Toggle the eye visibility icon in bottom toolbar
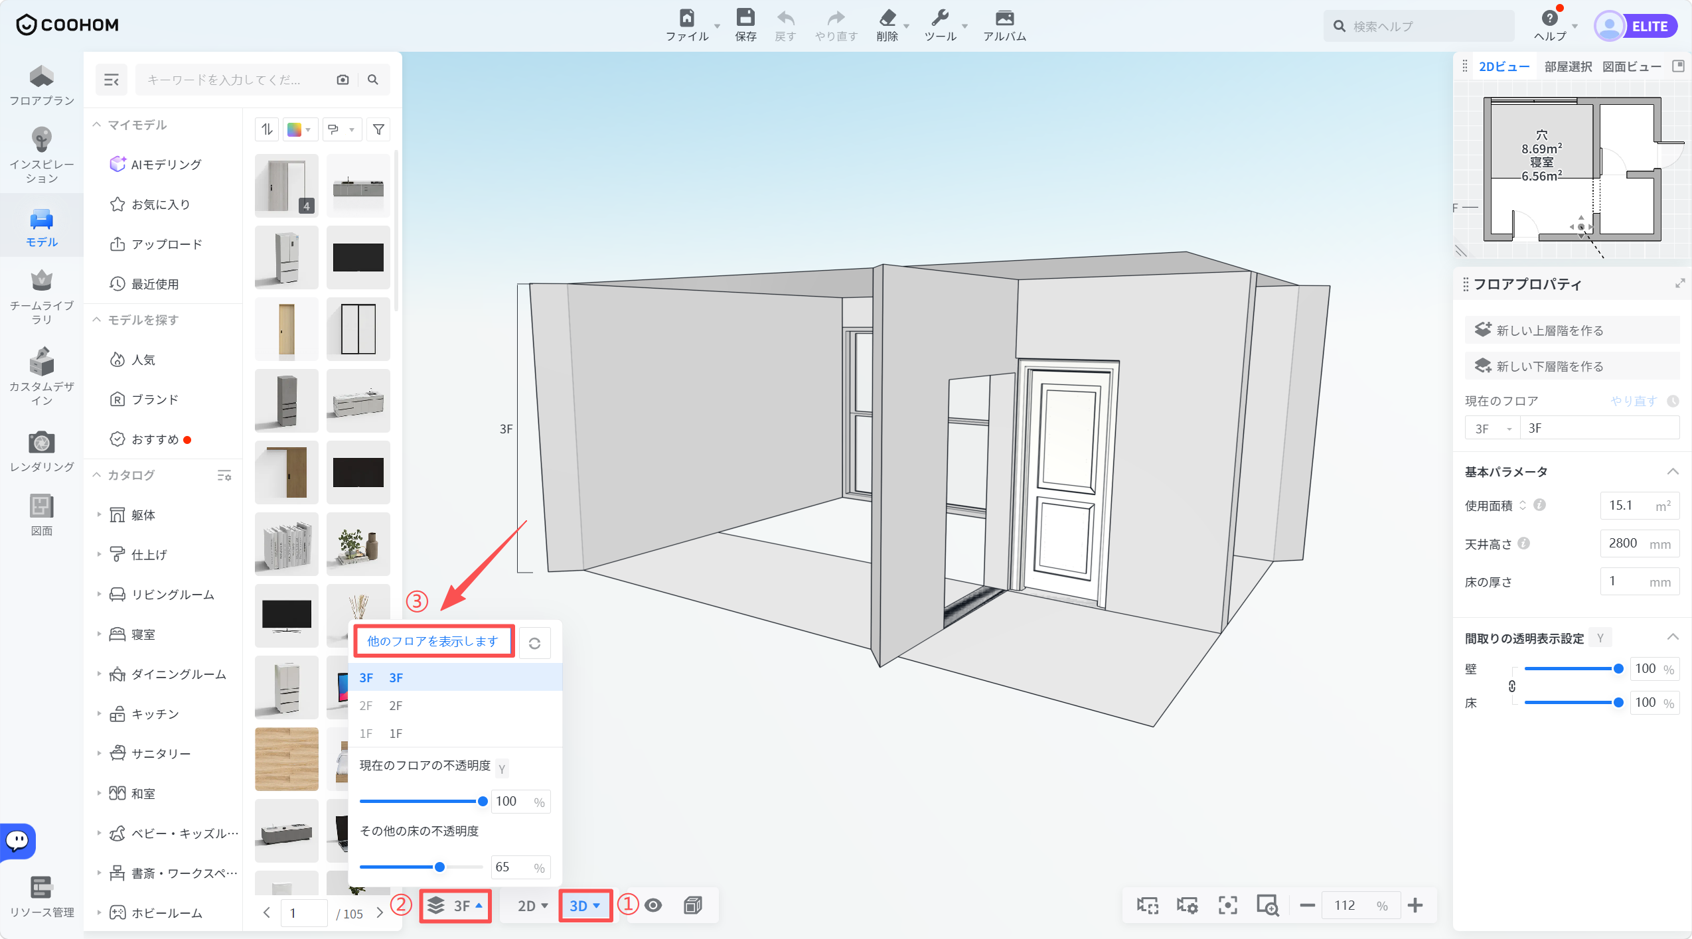The height and width of the screenshot is (939, 1692). point(653,905)
